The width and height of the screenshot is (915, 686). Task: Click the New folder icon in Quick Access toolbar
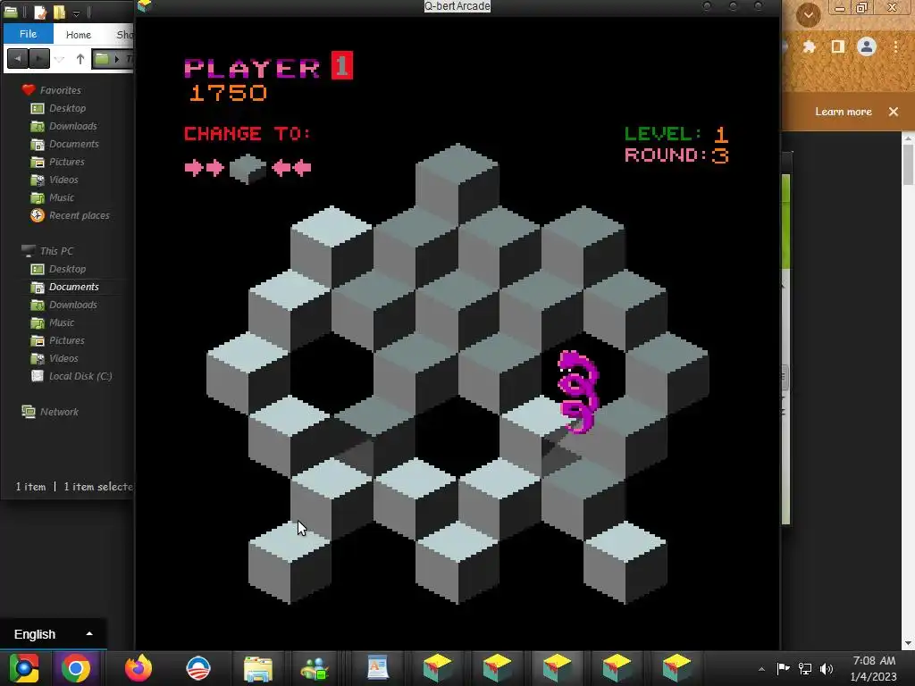(x=59, y=12)
